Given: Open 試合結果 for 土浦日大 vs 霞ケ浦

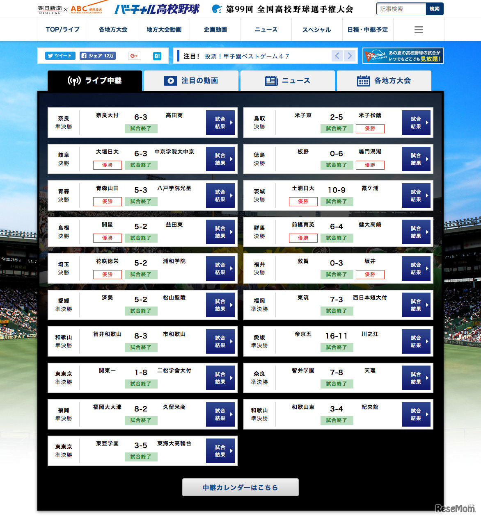Looking at the screenshot, I should 416,195.
